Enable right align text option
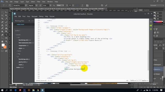Viewport: 165px width, 92px height. (73, 5)
